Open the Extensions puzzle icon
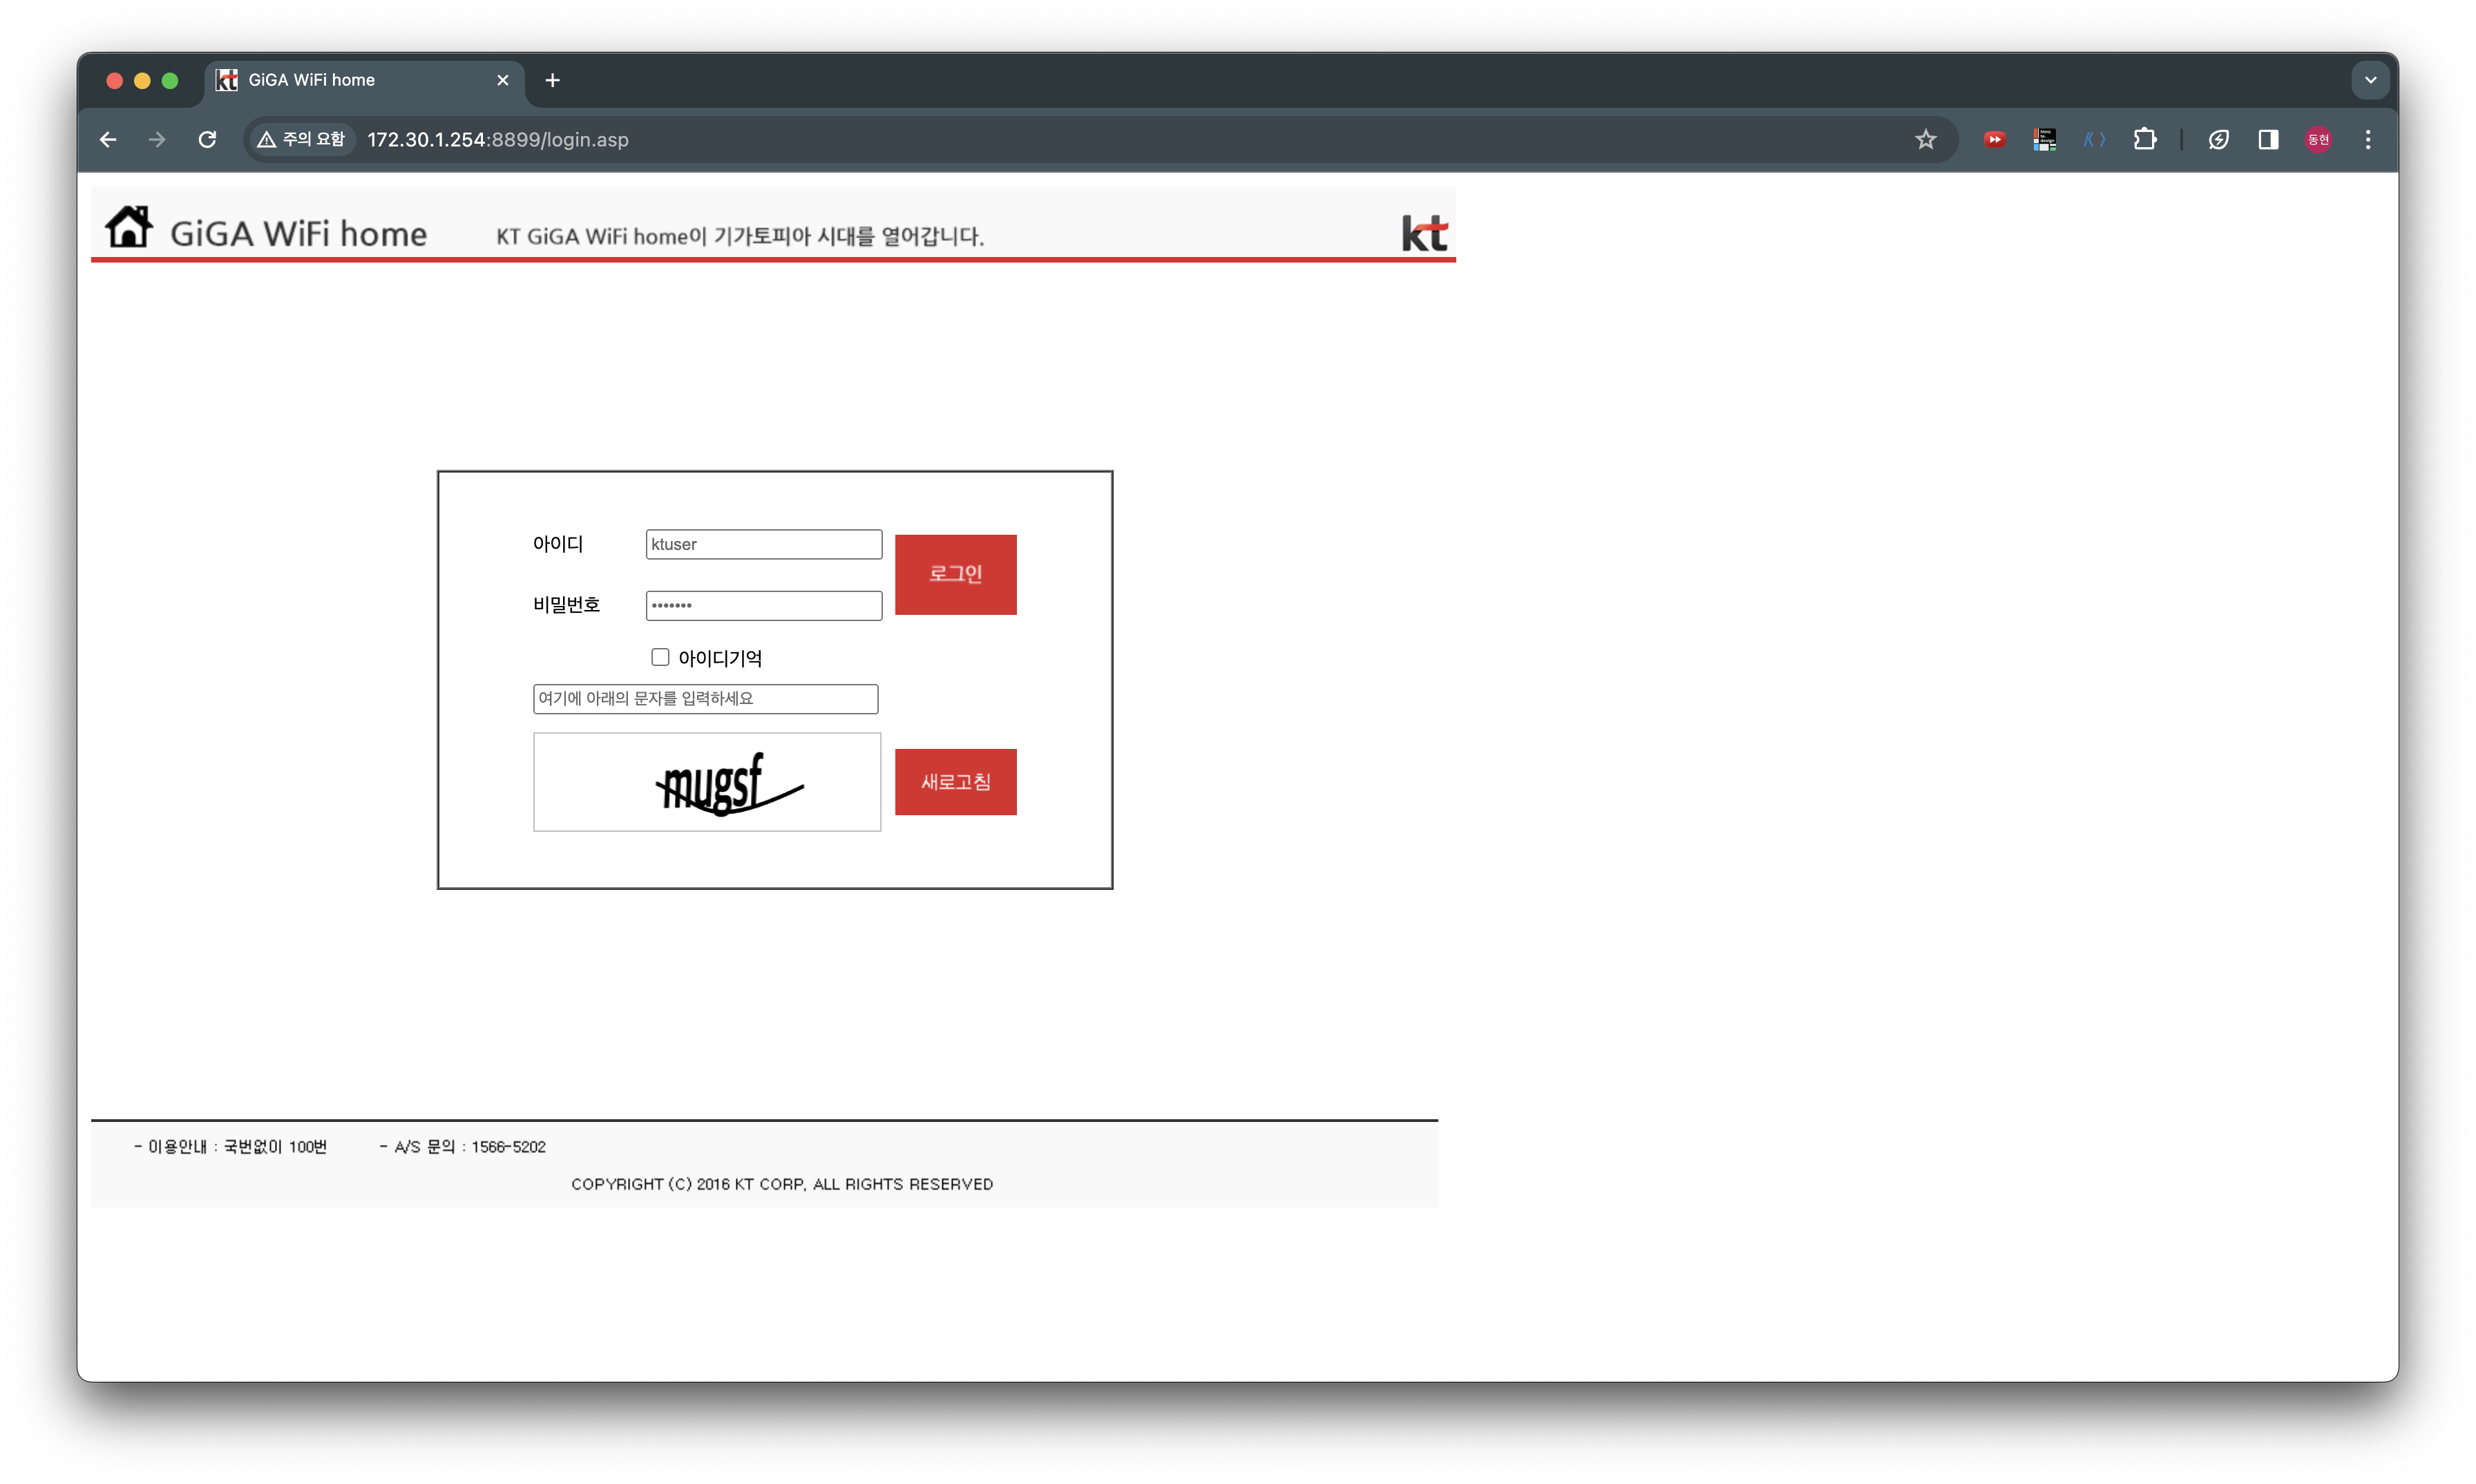The height and width of the screenshot is (1484, 2476). click(2144, 139)
